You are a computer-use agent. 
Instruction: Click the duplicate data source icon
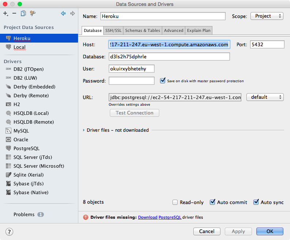pos(23,13)
